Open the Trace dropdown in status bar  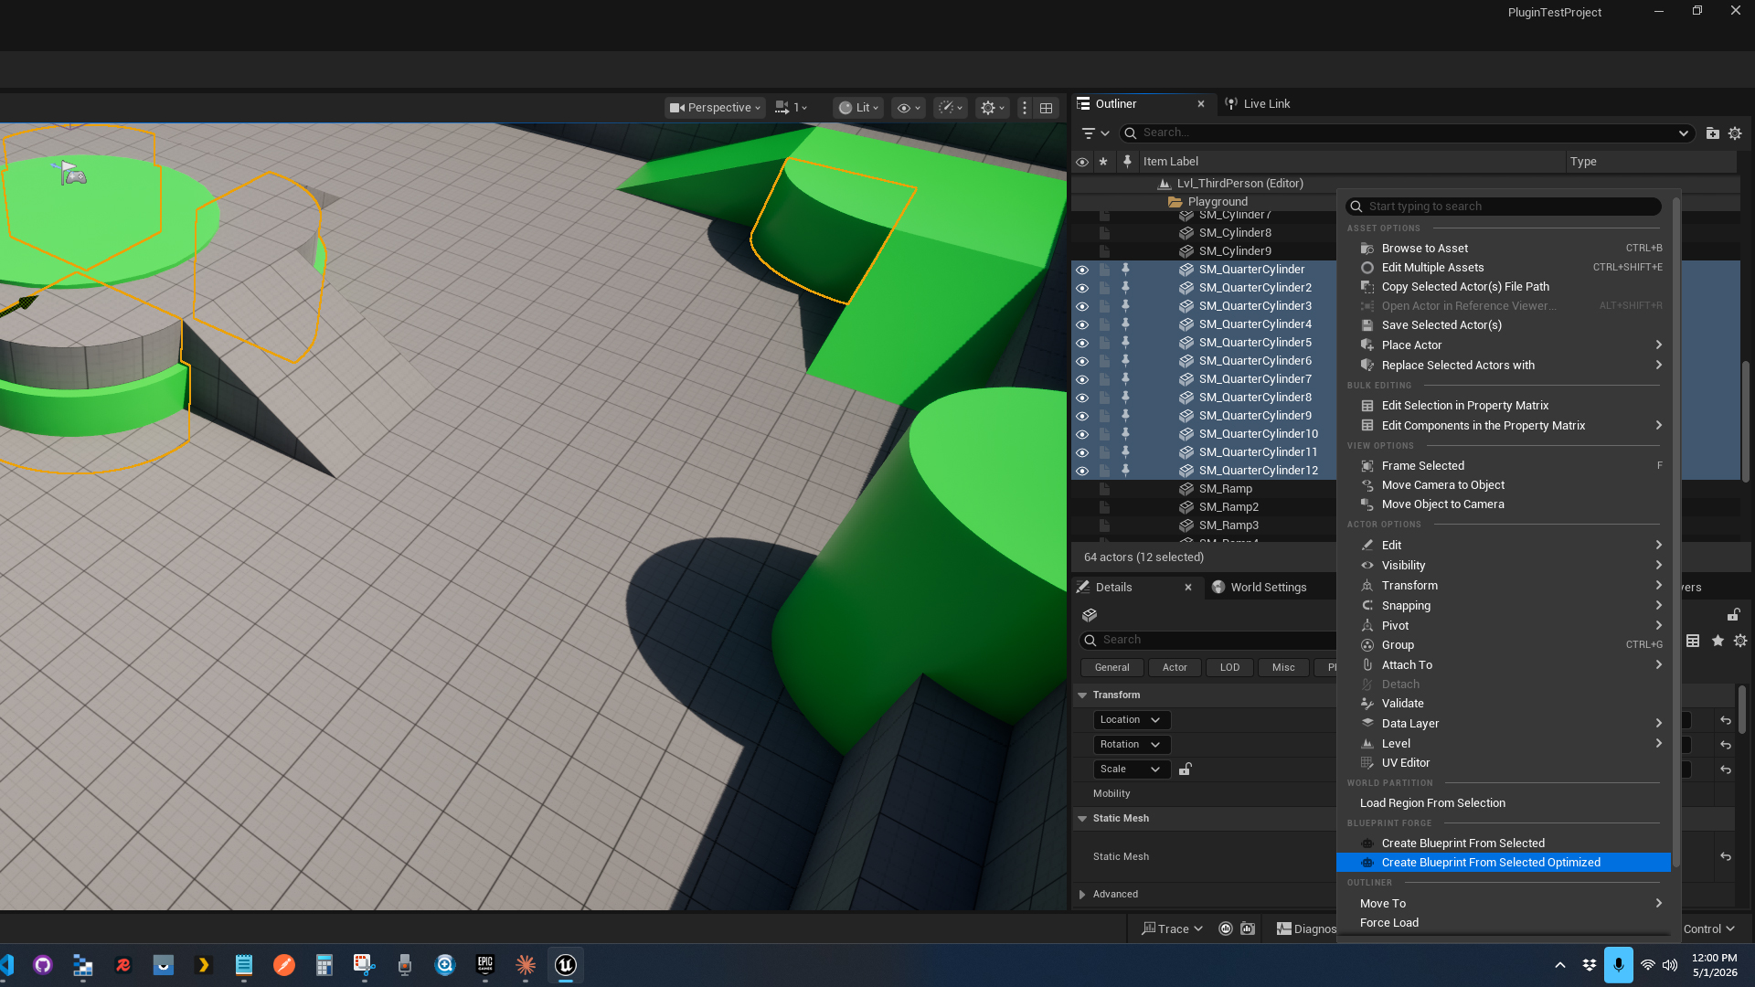point(1172,929)
